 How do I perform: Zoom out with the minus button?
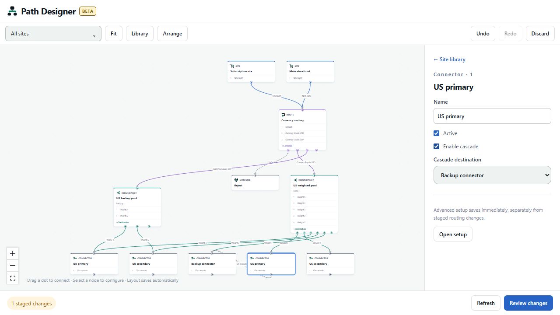tap(13, 266)
